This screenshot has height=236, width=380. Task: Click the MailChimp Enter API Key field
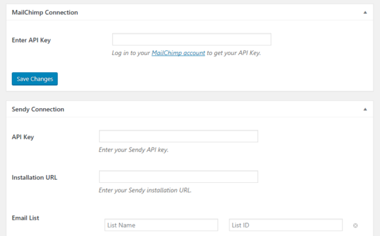point(191,39)
